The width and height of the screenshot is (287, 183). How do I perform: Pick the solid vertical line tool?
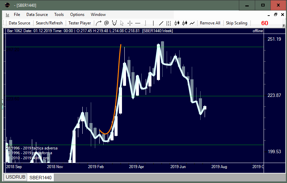coord(153,23)
